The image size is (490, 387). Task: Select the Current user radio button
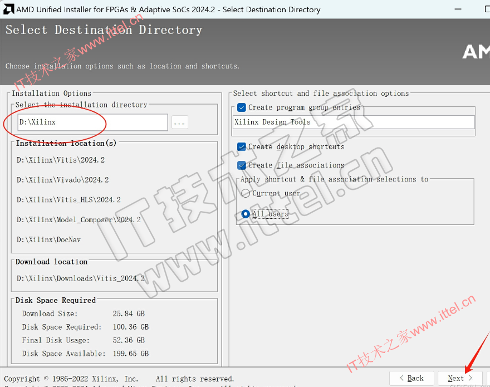[246, 194]
